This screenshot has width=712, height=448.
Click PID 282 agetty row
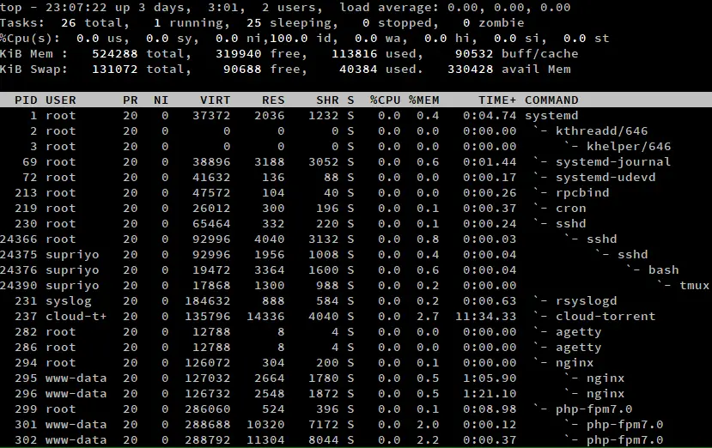[356, 332]
